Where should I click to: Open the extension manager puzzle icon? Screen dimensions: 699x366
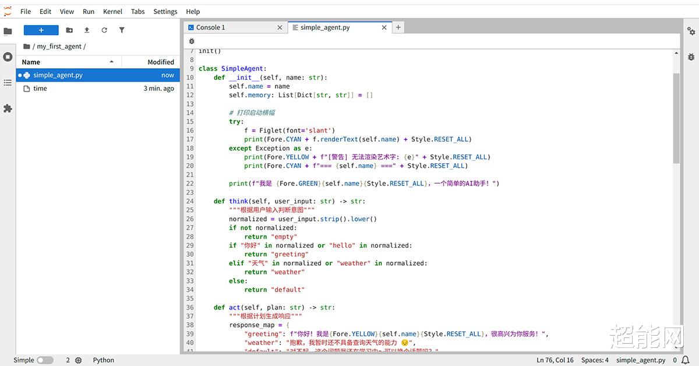[8, 108]
